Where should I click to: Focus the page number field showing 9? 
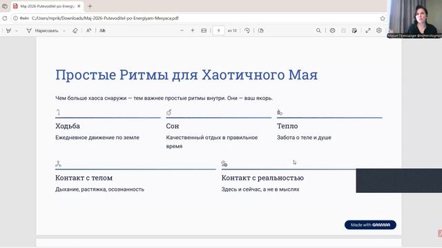[x=218, y=30]
